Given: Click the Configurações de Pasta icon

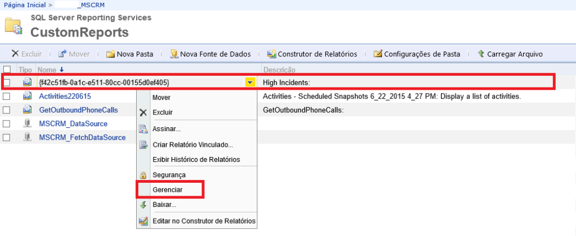Looking at the screenshot, I should pos(378,54).
